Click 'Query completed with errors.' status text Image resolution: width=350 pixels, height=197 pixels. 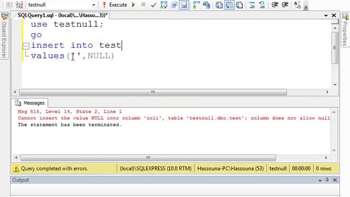[54, 169]
